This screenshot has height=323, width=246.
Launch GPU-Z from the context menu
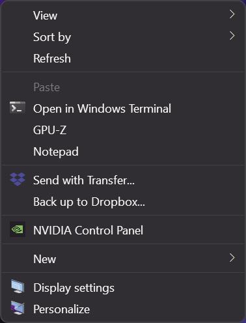click(49, 130)
